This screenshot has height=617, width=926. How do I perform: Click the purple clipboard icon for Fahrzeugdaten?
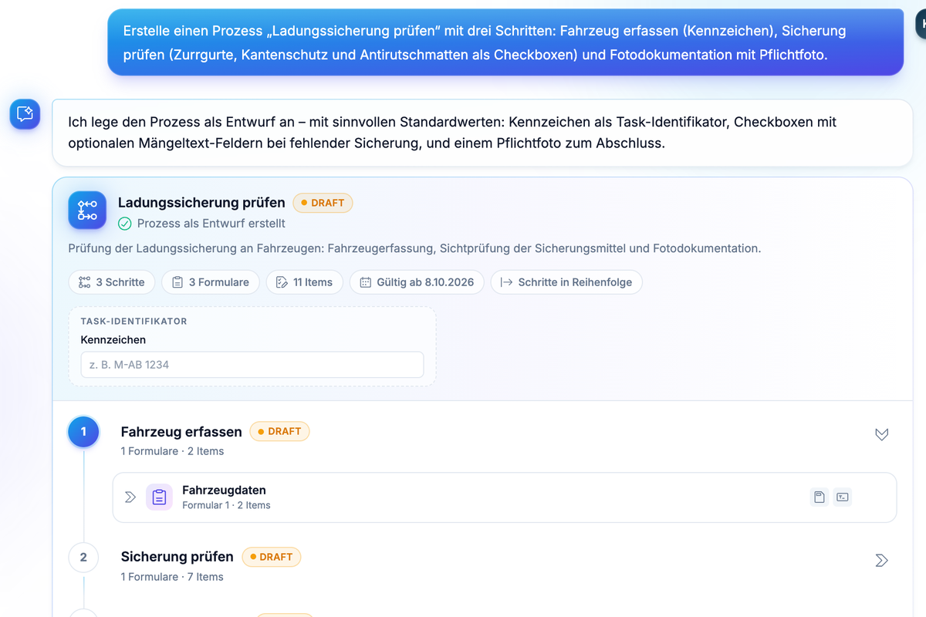point(159,497)
